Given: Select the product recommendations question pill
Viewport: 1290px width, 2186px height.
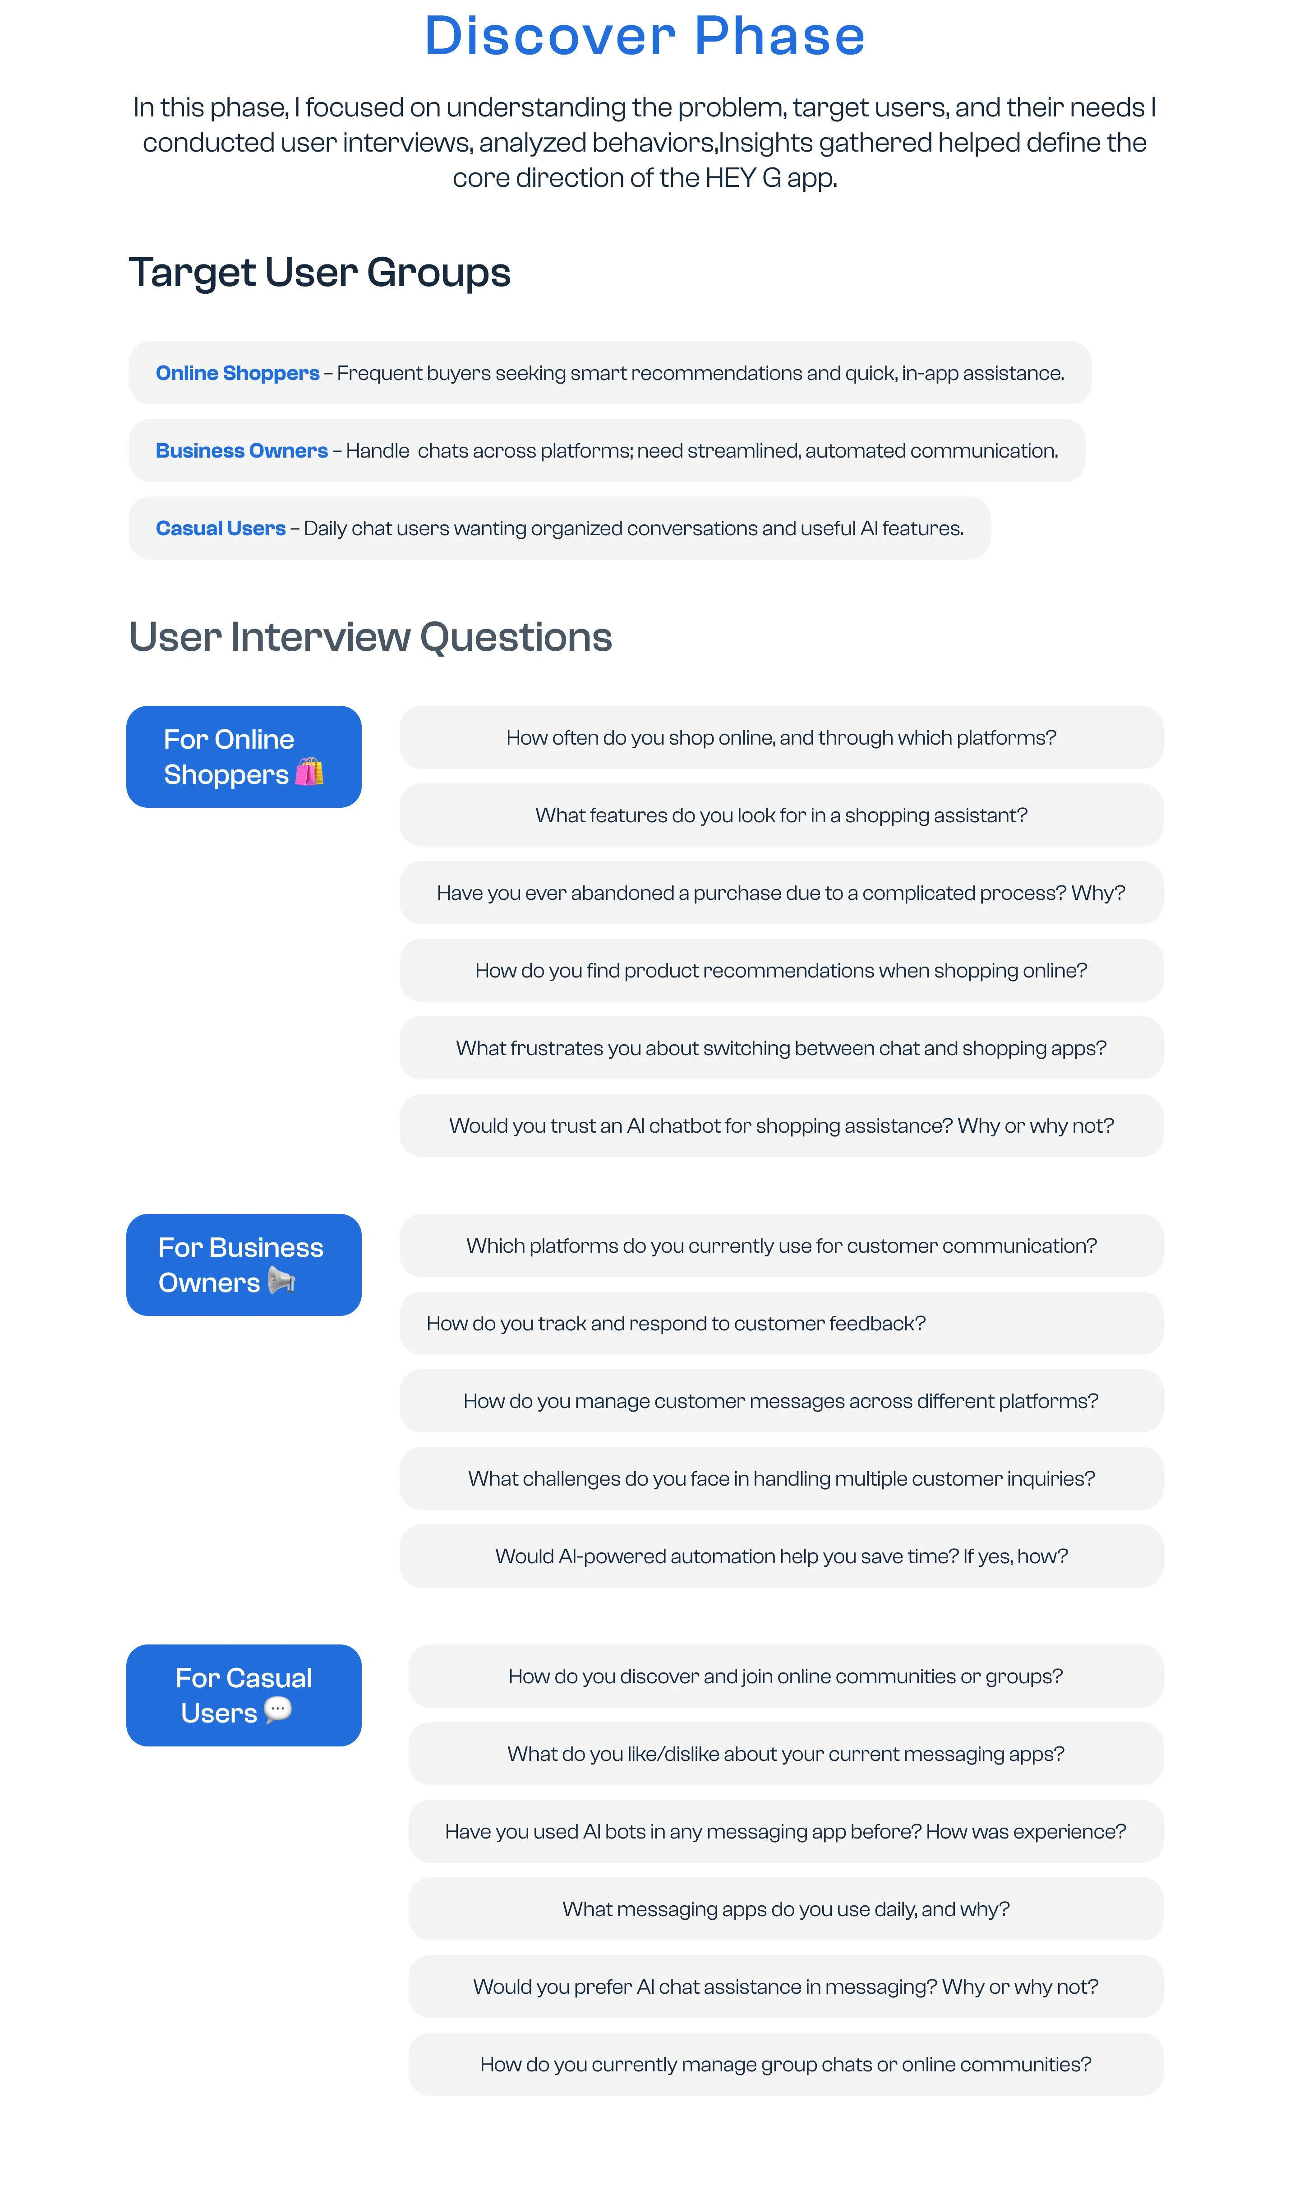Looking at the screenshot, I should click(781, 970).
